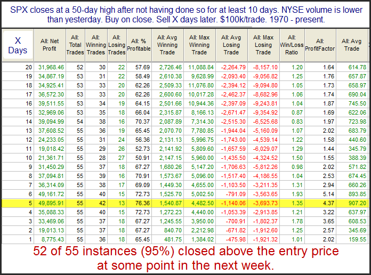The height and width of the screenshot is (275, 371).
Task: Select net profit value 36,572.30
Action: (51, 94)
